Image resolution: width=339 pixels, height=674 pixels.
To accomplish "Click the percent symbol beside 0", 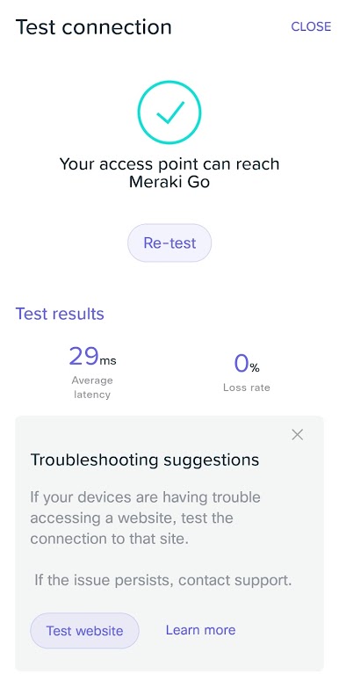I will 255,367.
